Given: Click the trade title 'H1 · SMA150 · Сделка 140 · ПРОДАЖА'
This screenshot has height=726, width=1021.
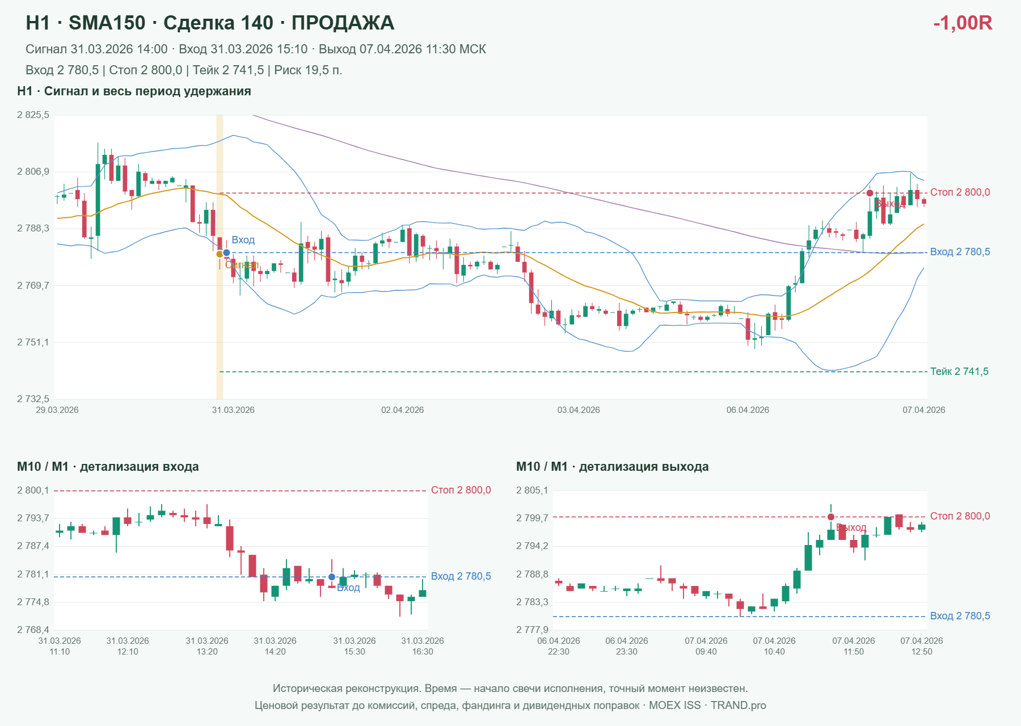Looking at the screenshot, I should [x=210, y=23].
